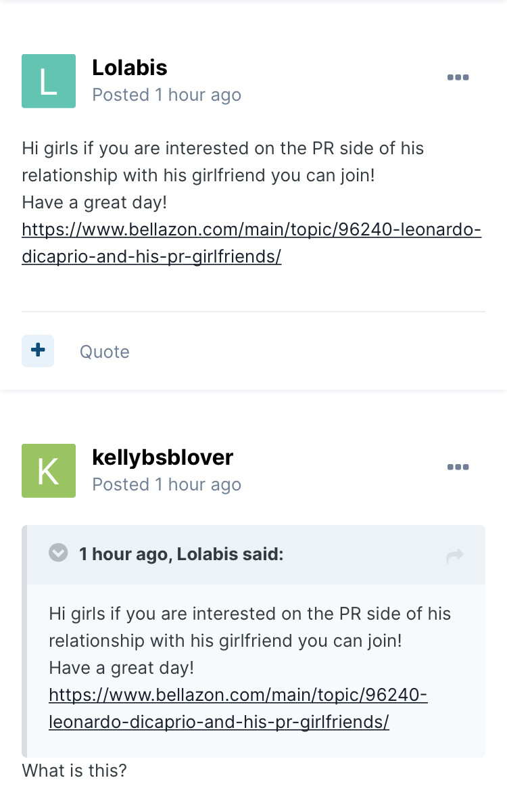Viewport: 507px width, 801px height.
Task: Click the go-to-post arrow in quote header
Action: click(455, 556)
